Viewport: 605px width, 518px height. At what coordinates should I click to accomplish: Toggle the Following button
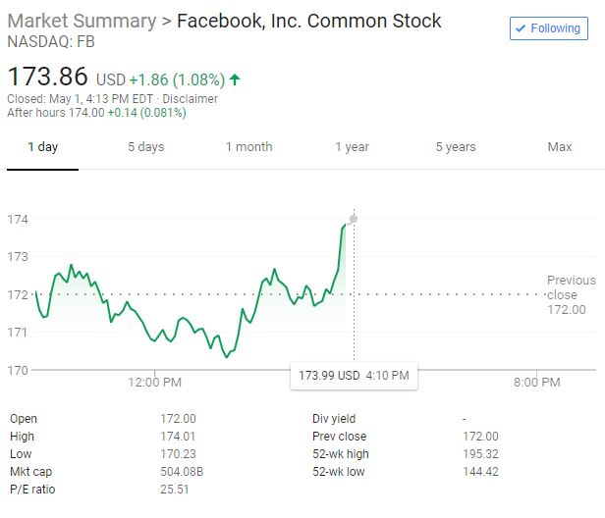click(x=547, y=28)
